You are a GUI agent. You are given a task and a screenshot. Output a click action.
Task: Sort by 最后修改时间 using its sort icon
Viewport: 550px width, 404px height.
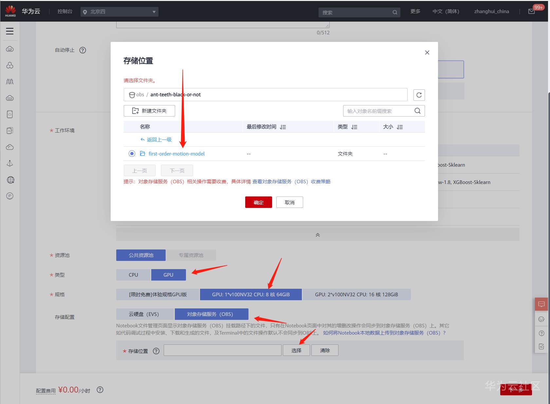coord(283,127)
